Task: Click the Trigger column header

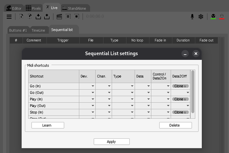Action: (63, 40)
